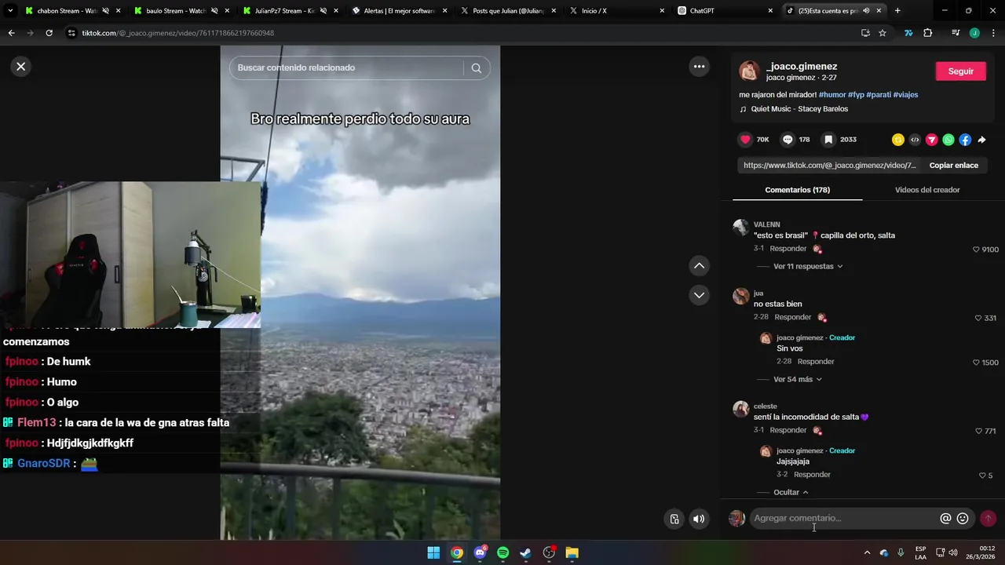Insert a mention with the @ icon

coord(945,519)
